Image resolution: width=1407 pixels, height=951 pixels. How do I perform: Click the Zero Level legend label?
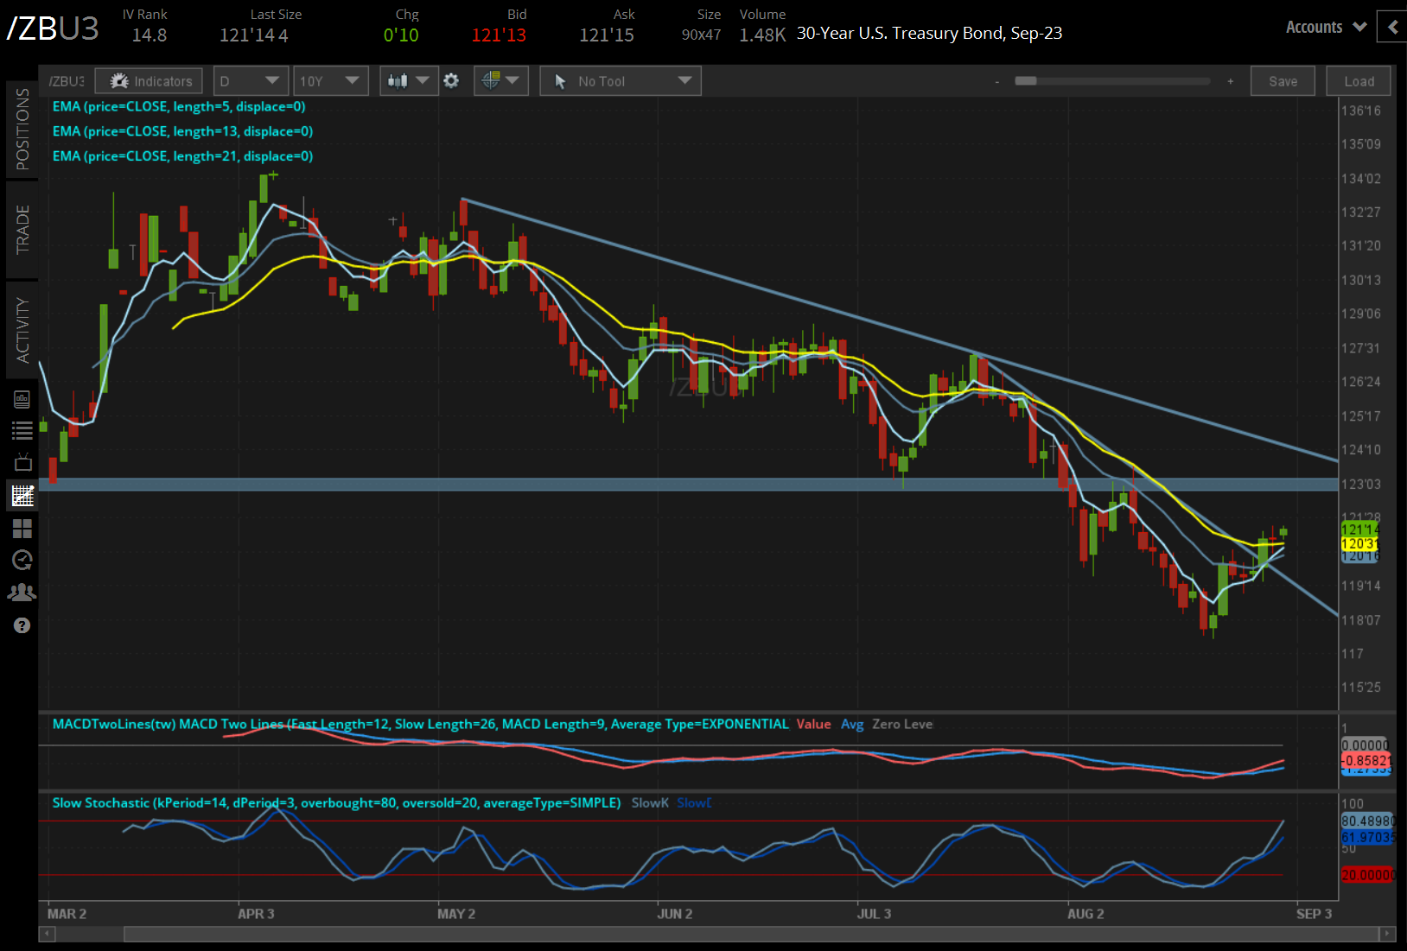[902, 724]
